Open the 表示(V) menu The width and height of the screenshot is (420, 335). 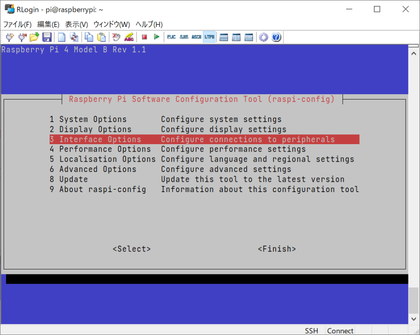(77, 24)
